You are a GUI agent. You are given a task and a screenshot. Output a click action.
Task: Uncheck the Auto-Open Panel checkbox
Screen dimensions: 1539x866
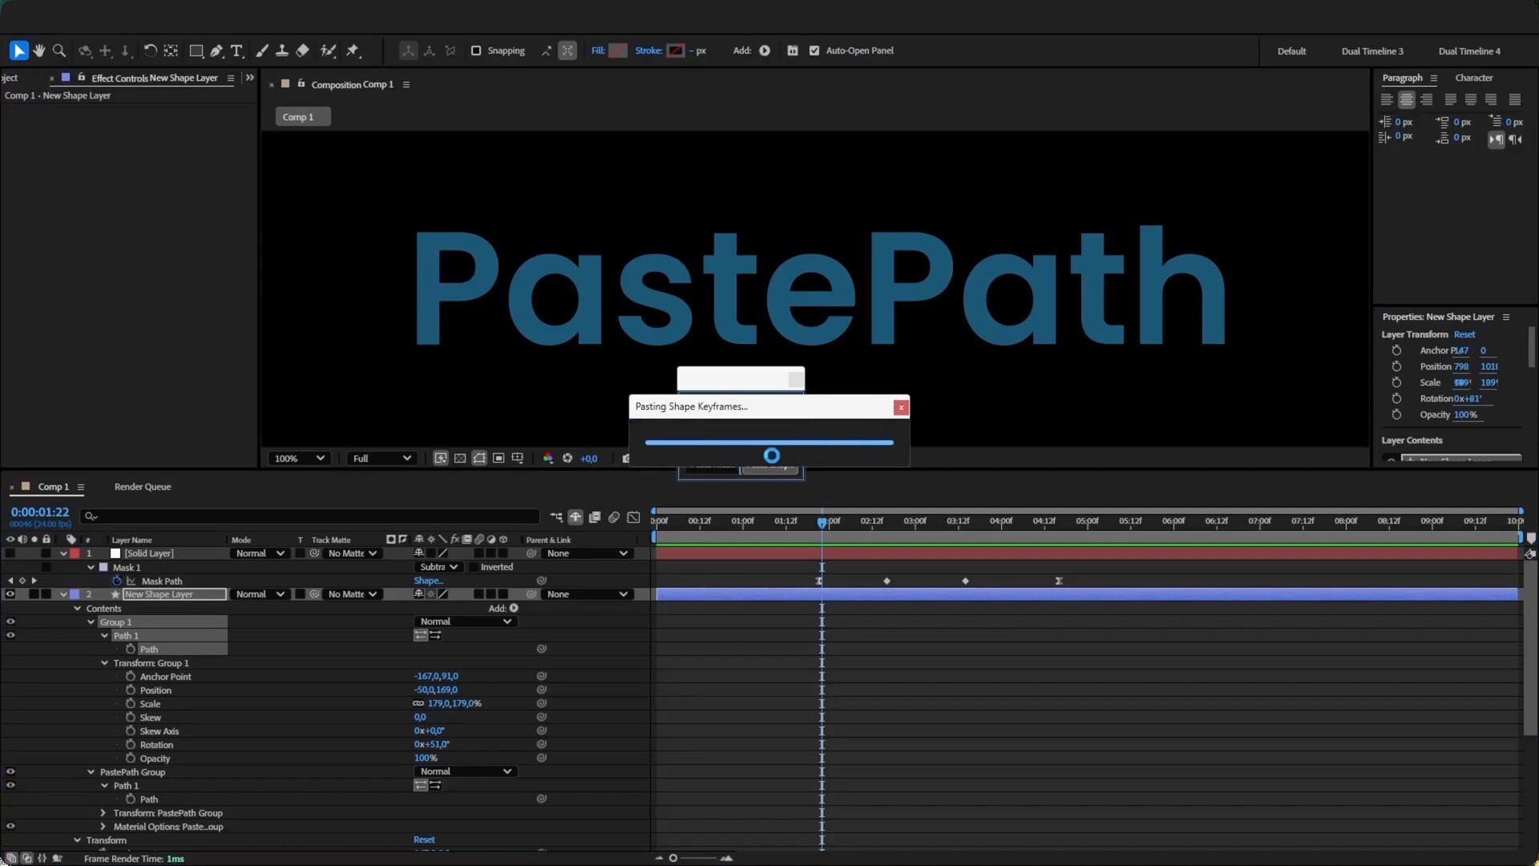[x=814, y=51]
